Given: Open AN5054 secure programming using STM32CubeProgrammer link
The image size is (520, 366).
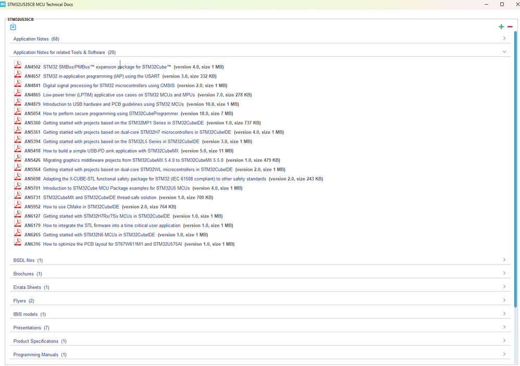Looking at the screenshot, I should coord(110,113).
